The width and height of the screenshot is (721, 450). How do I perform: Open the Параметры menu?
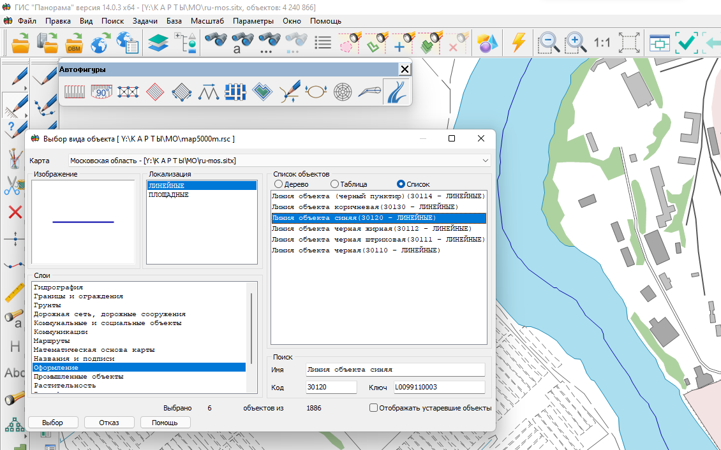point(253,20)
